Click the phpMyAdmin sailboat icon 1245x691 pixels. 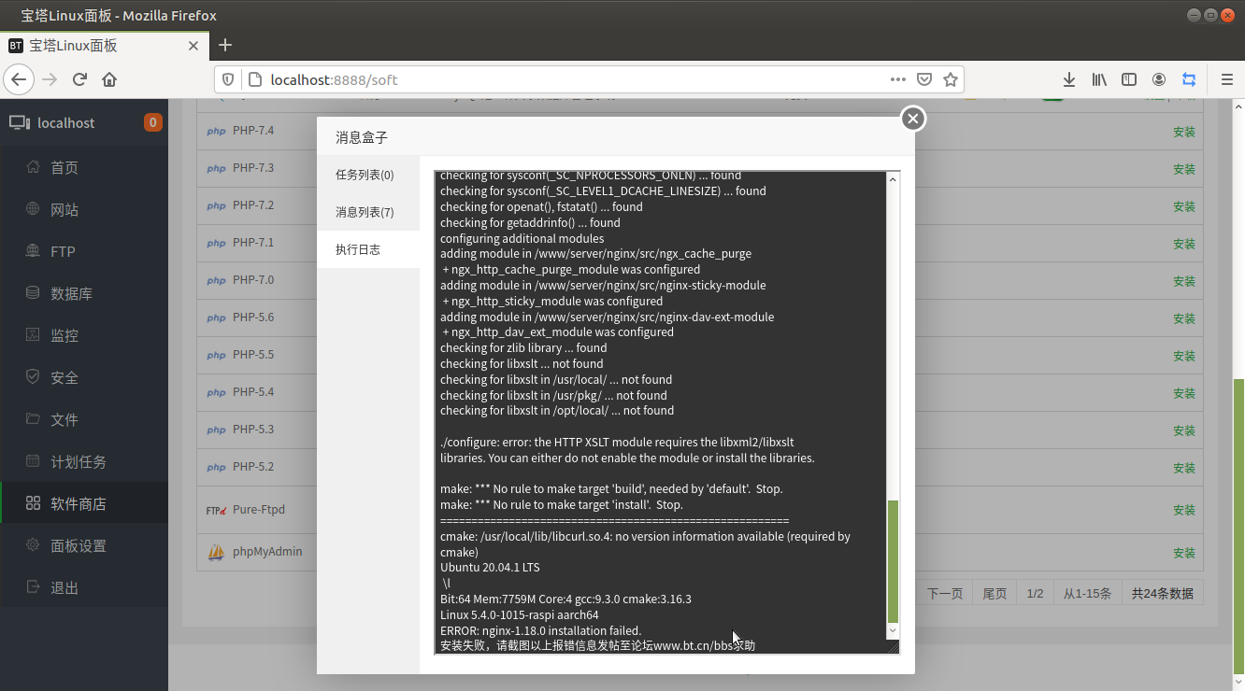pos(216,553)
